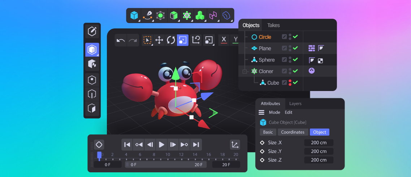Toggle X axis lock
The image size is (411, 177).
pyautogui.click(x=224, y=40)
